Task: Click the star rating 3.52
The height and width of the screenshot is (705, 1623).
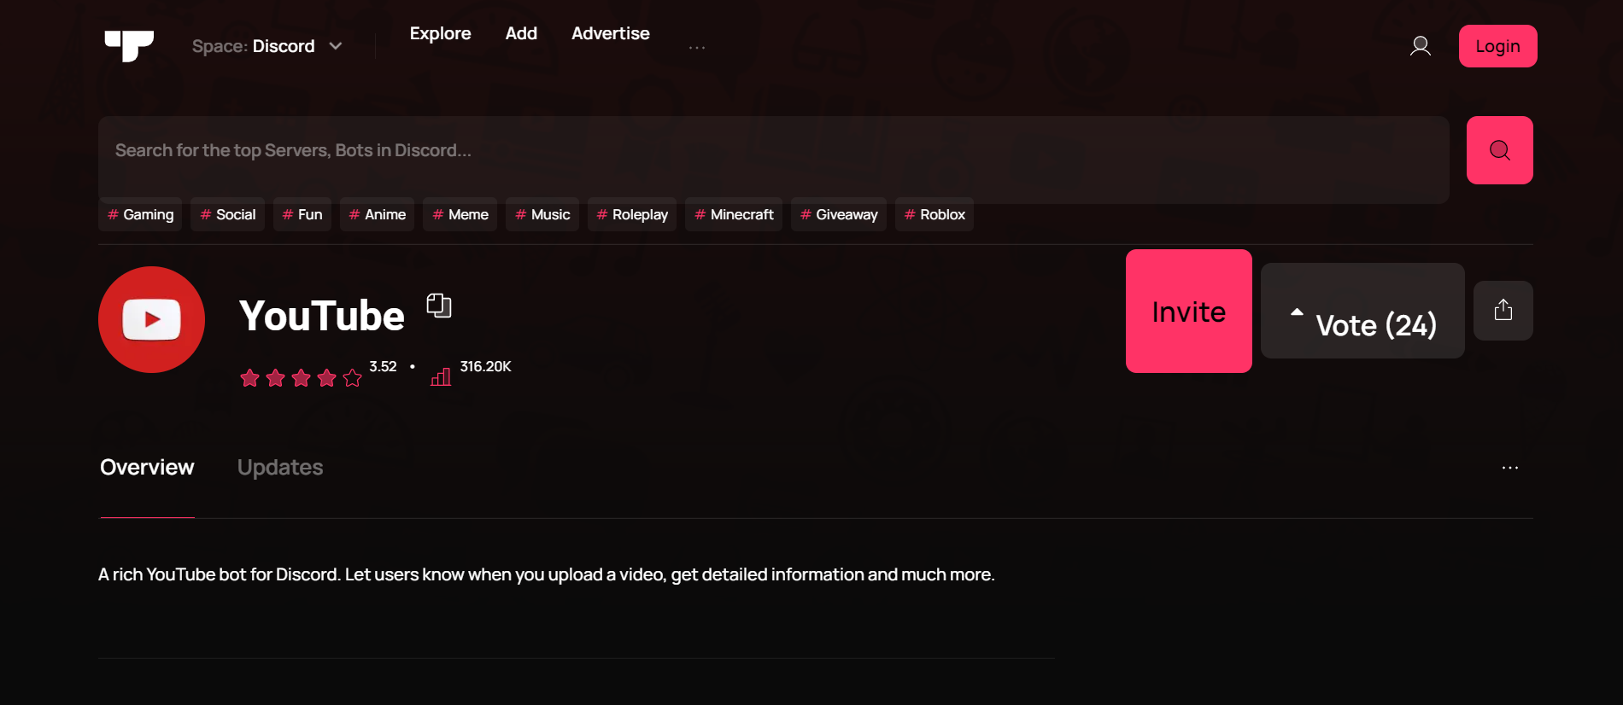Action: tap(319, 374)
